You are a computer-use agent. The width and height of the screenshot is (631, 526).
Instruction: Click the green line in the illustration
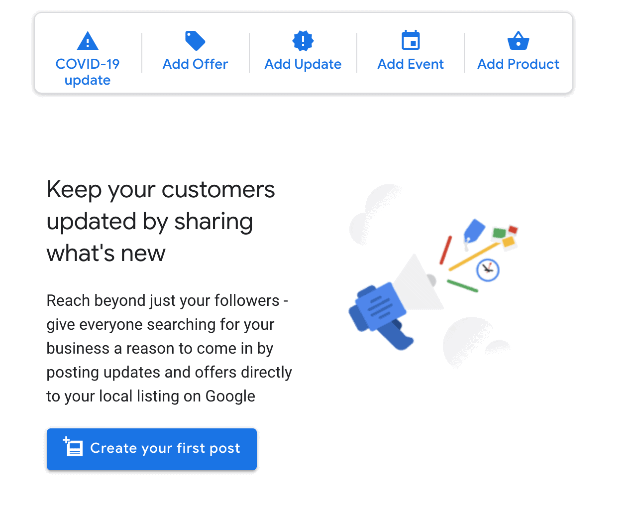tap(462, 286)
